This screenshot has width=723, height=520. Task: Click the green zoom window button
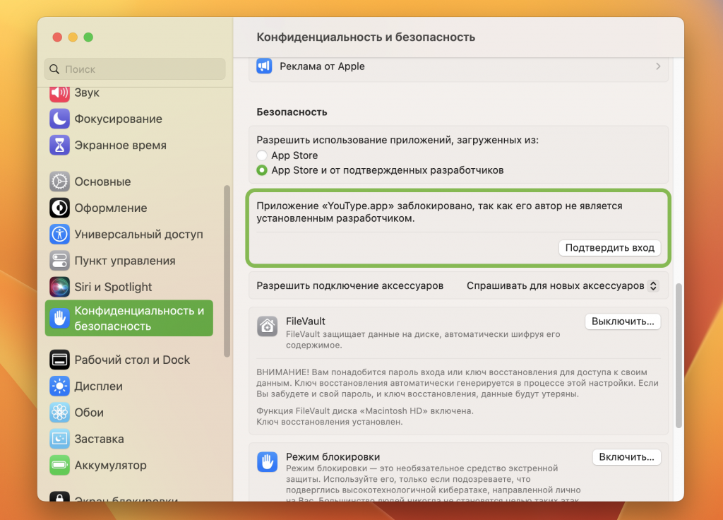tap(88, 37)
